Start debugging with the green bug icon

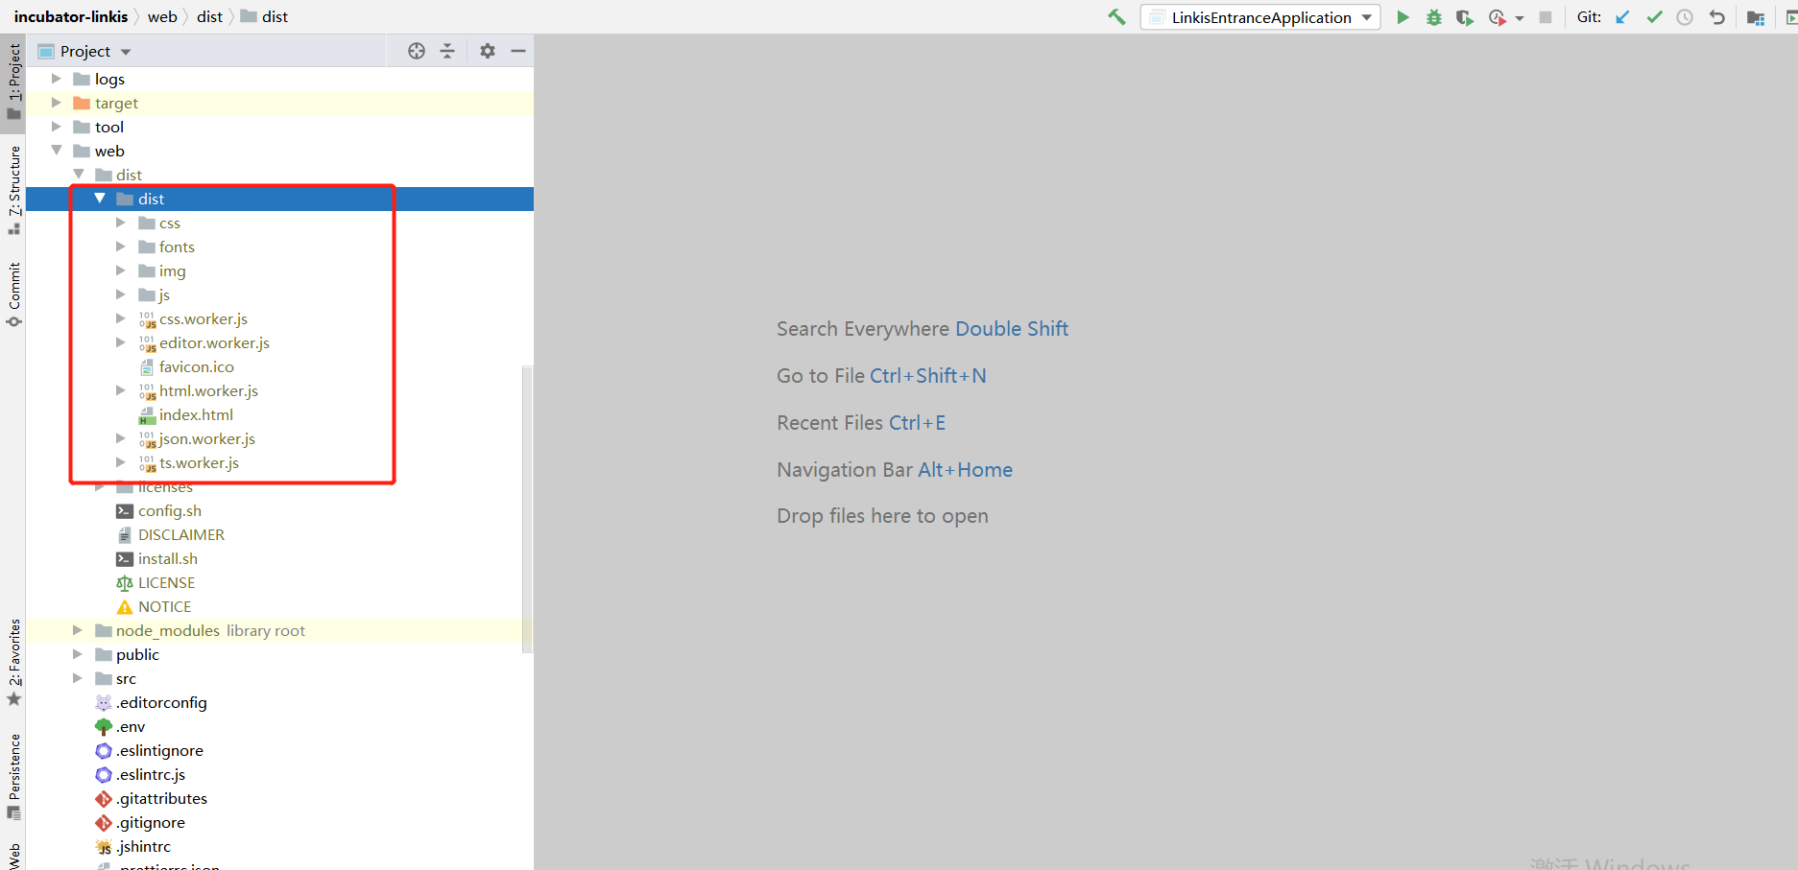click(x=1433, y=17)
